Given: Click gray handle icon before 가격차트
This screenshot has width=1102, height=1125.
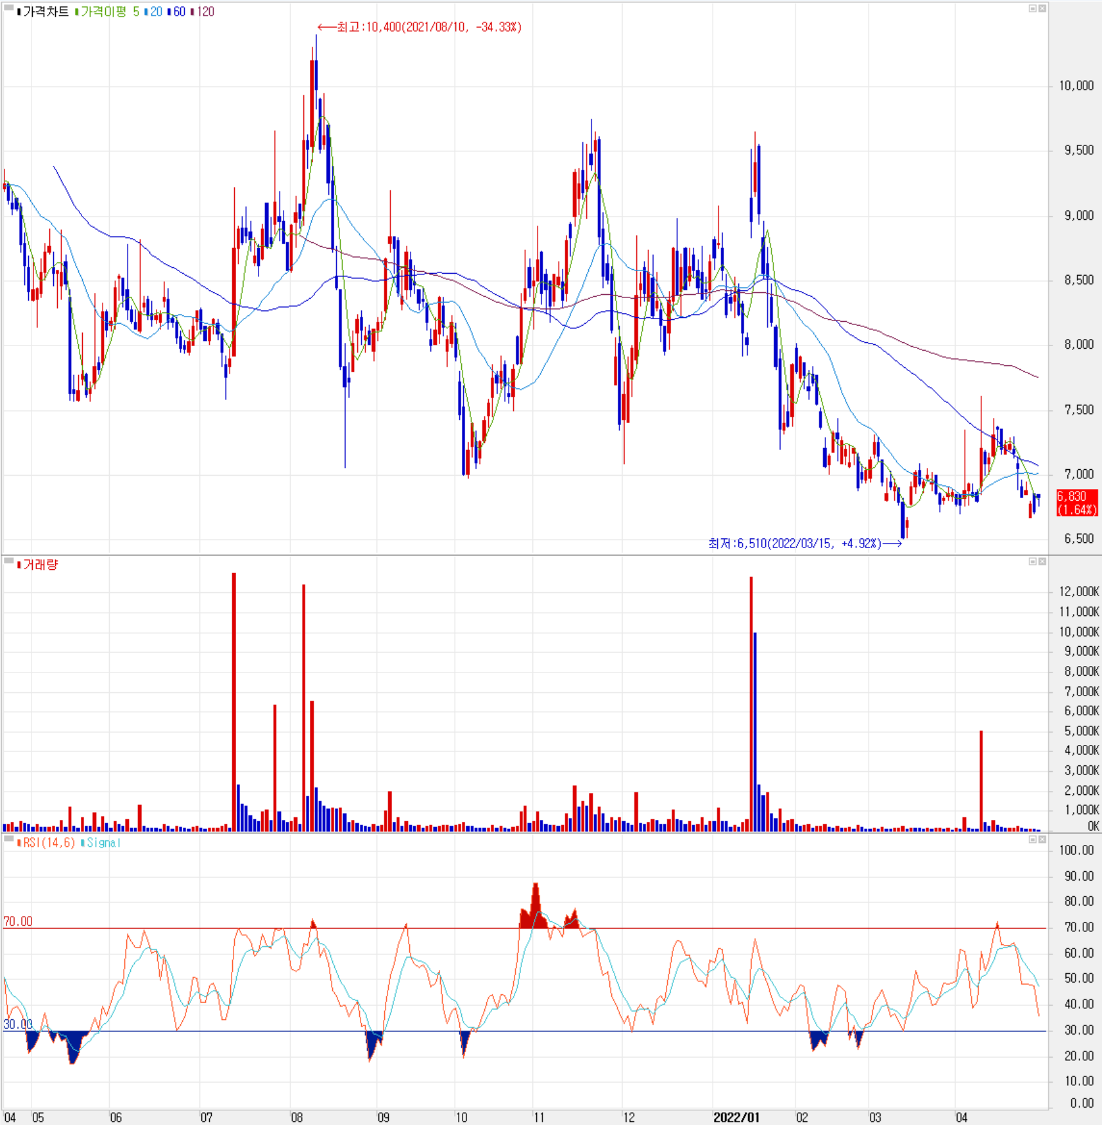Looking at the screenshot, I should tap(8, 8).
